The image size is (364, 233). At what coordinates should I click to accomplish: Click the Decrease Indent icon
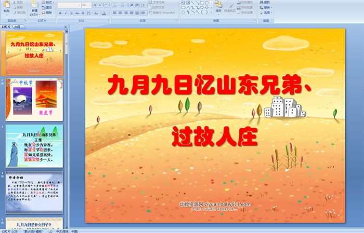pos(132,5)
